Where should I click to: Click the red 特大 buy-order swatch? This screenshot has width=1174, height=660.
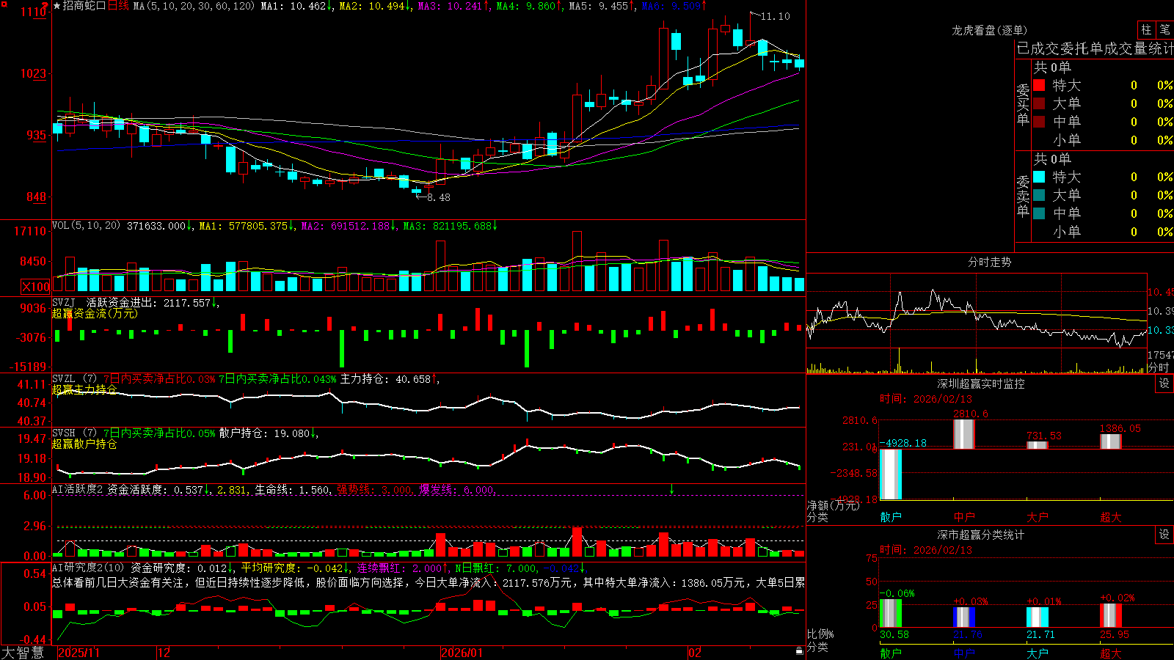point(1039,85)
